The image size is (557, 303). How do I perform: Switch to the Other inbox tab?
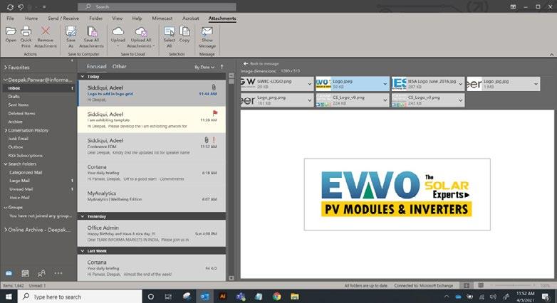coord(120,66)
